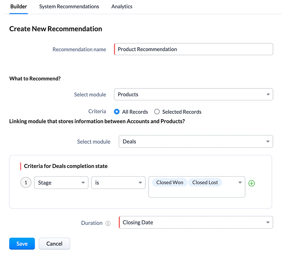This screenshot has height=255, width=282.
Task: Click the Duration info icon
Action: (108, 223)
